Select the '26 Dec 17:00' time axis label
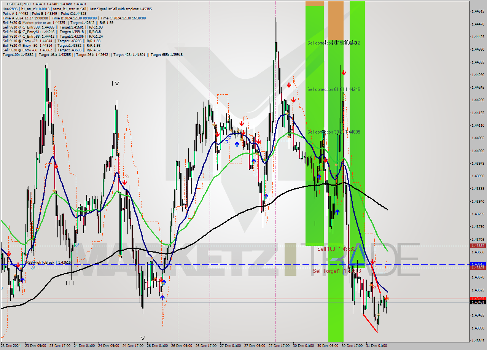The width and height of the screenshot is (487, 350). point(205,346)
